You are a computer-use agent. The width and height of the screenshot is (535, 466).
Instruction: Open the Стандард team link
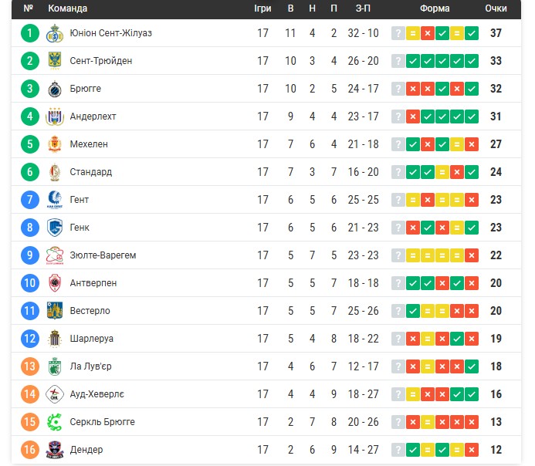[x=90, y=172]
